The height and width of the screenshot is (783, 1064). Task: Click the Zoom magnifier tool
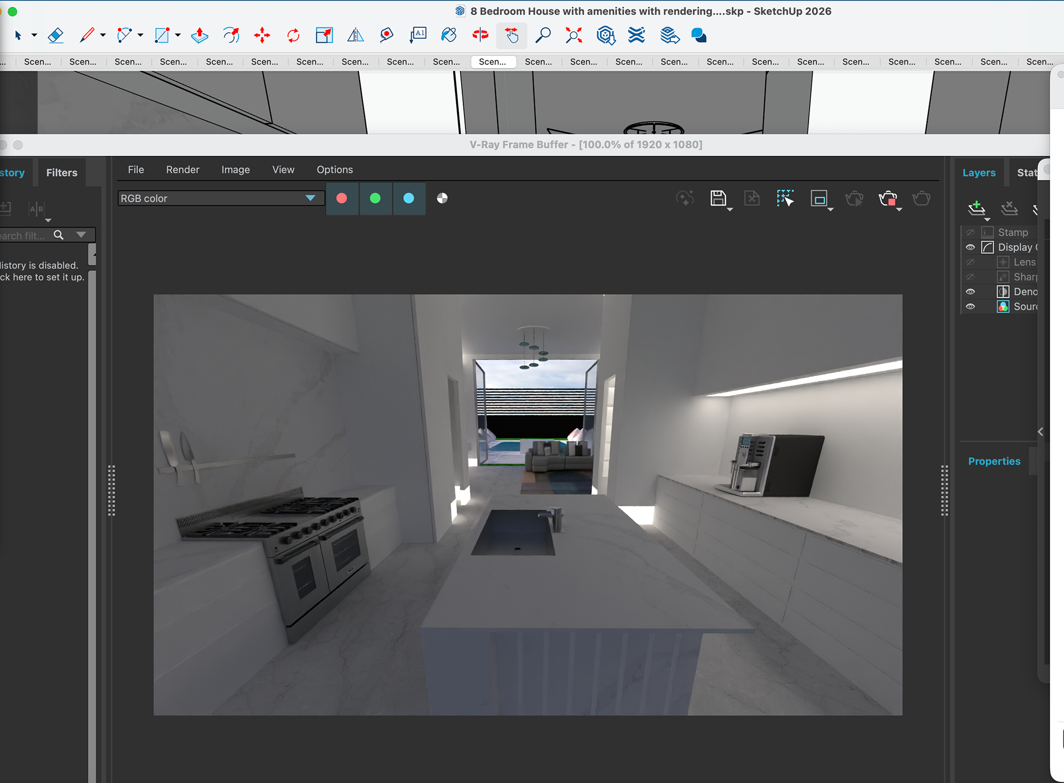click(x=543, y=36)
